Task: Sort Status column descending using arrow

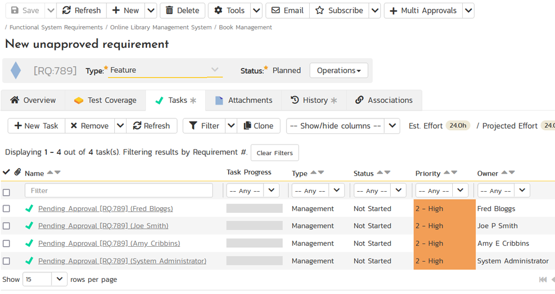Action: (387, 173)
